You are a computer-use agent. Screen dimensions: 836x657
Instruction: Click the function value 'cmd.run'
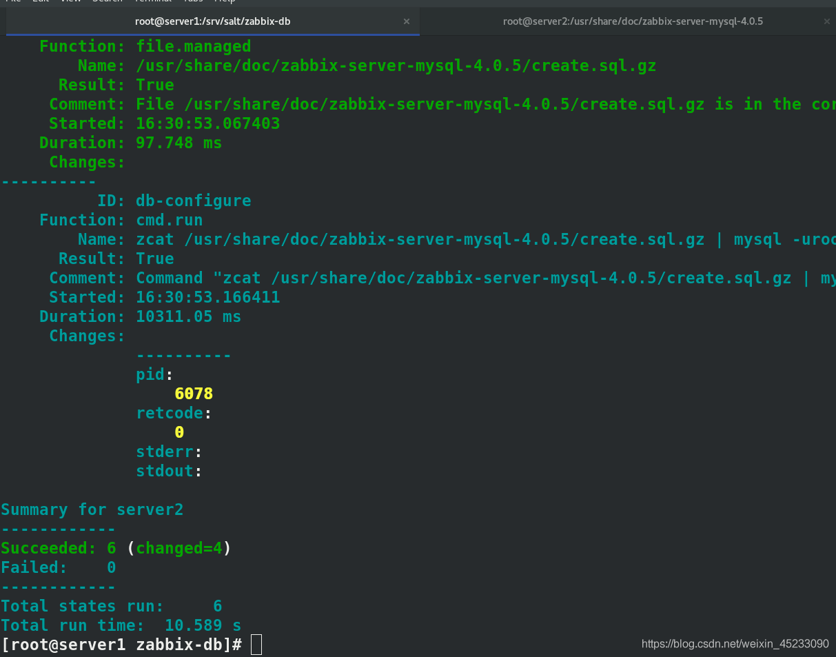[x=170, y=220]
